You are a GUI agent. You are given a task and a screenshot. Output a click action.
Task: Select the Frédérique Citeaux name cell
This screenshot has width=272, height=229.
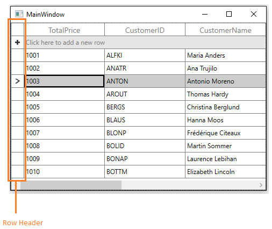[x=225, y=133]
